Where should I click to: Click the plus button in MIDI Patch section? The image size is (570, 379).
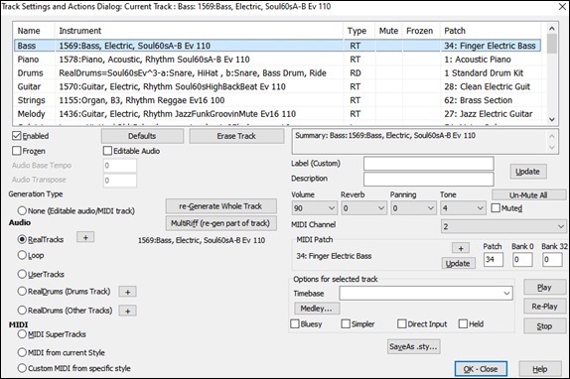(461, 248)
